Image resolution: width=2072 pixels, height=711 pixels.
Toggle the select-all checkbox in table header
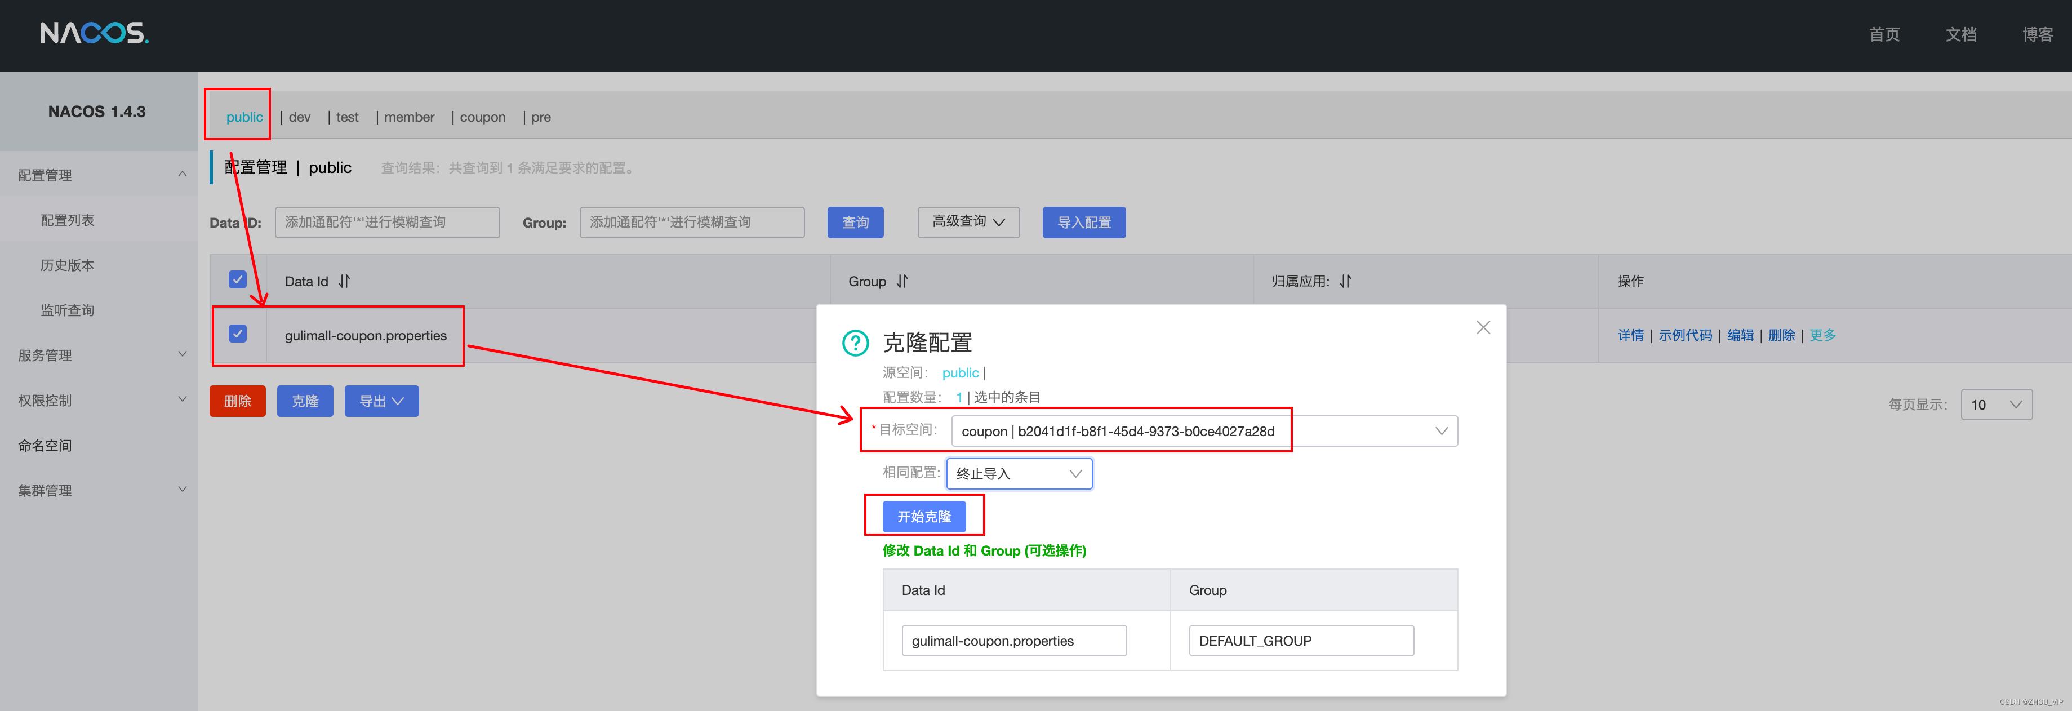[x=237, y=280]
